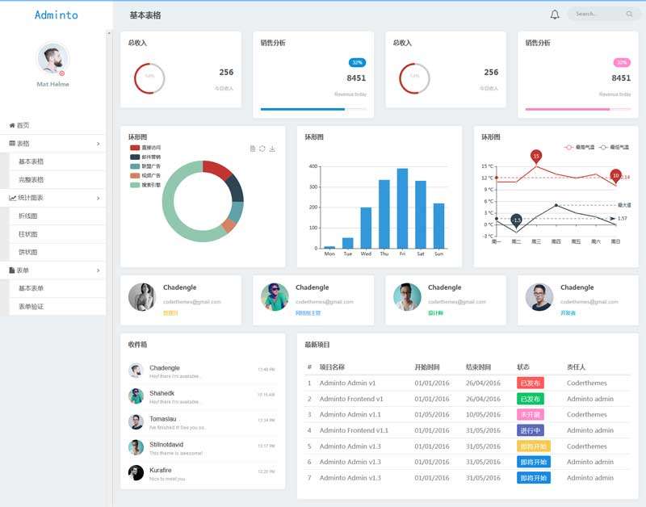This screenshot has height=507, width=646.
Task: Expand the 表单 menu chevron
Action: click(99, 270)
